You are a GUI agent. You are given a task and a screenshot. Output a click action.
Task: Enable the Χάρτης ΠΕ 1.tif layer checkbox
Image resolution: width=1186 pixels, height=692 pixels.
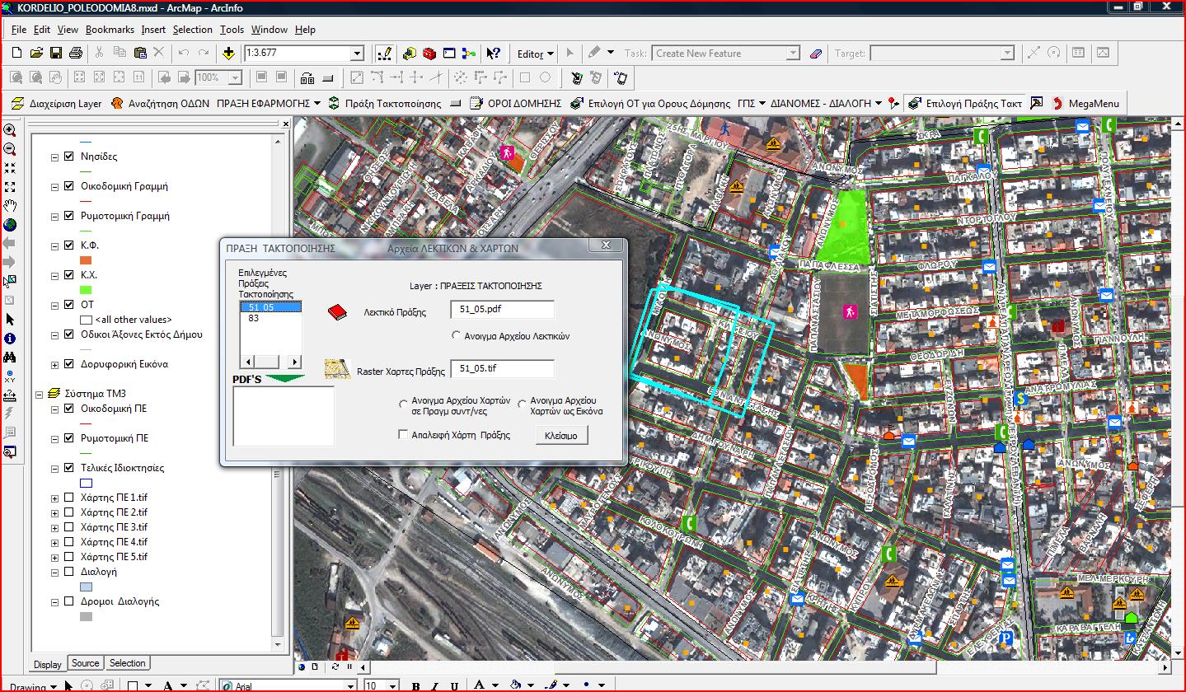click(x=68, y=498)
